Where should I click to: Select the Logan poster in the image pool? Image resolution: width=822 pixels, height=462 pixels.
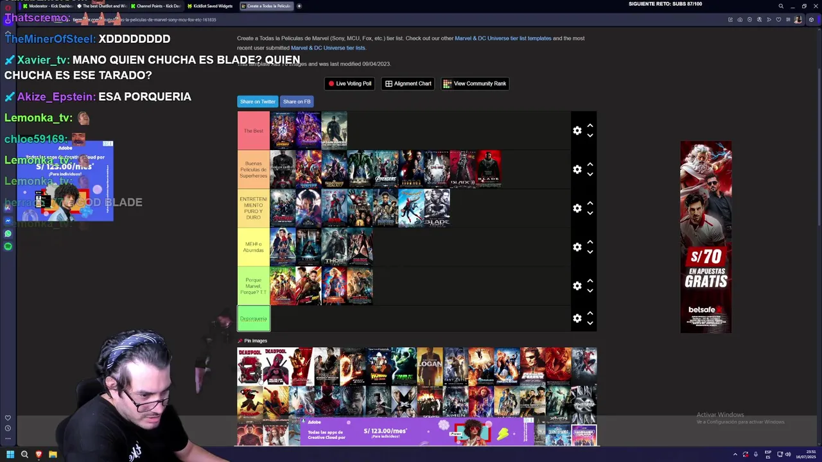click(x=430, y=366)
